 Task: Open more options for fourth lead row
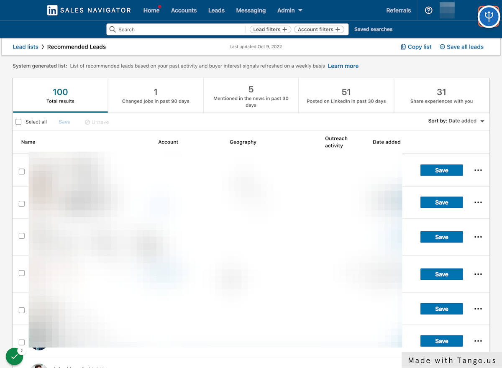[x=478, y=274]
